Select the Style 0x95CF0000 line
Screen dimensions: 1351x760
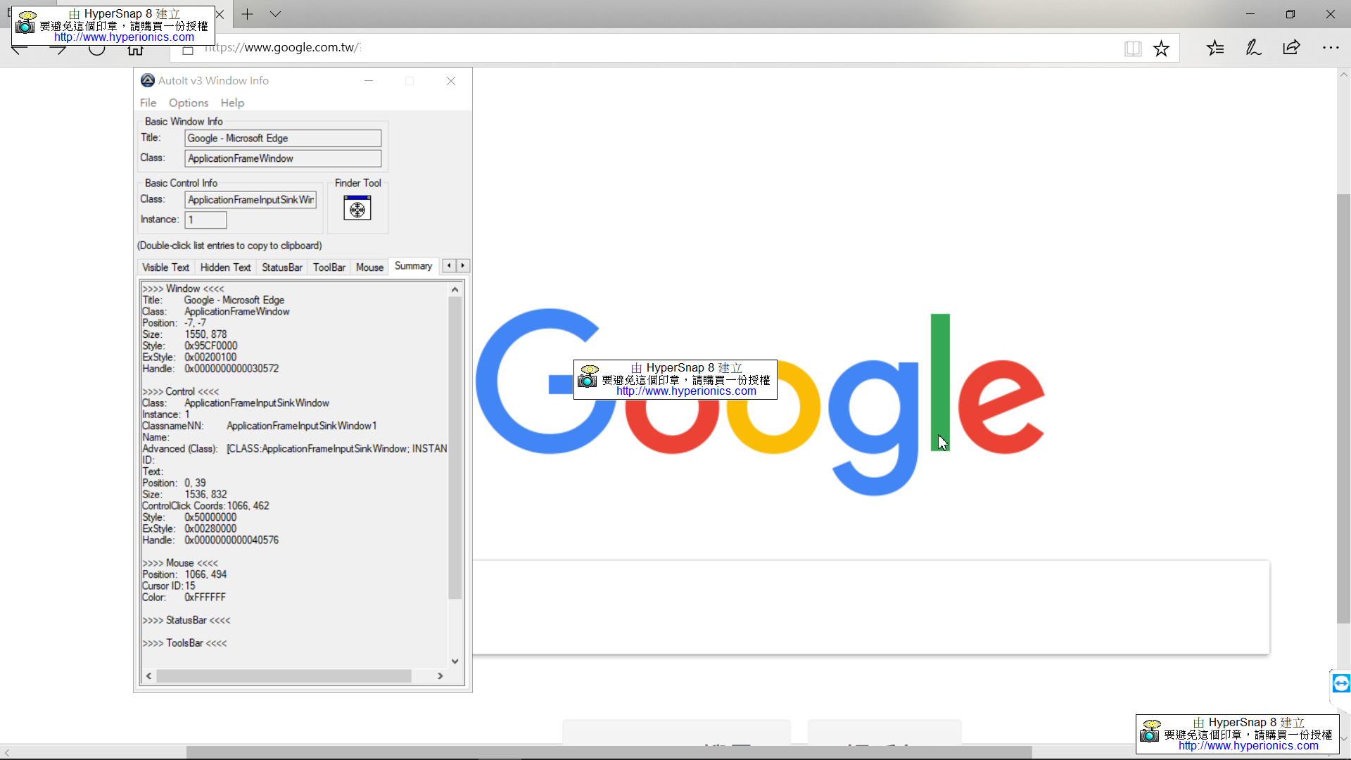pyautogui.click(x=190, y=346)
